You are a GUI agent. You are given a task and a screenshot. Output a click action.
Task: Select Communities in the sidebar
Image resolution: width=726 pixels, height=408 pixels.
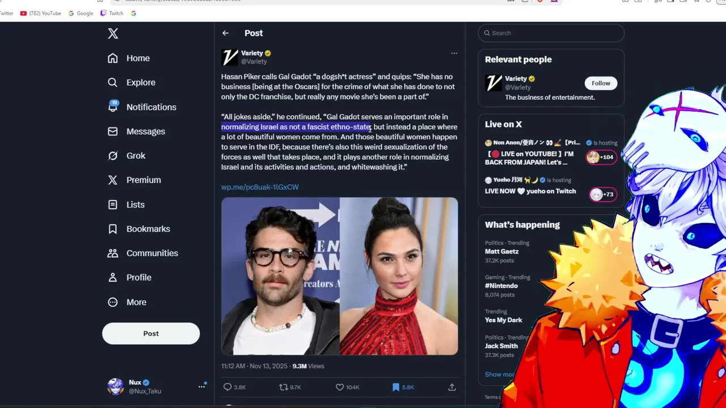[143, 253]
